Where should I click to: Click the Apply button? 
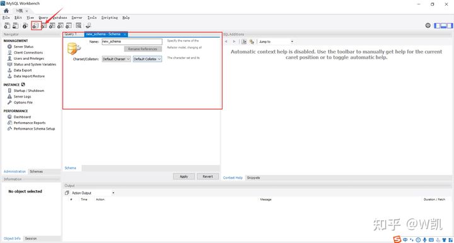tap(184, 176)
